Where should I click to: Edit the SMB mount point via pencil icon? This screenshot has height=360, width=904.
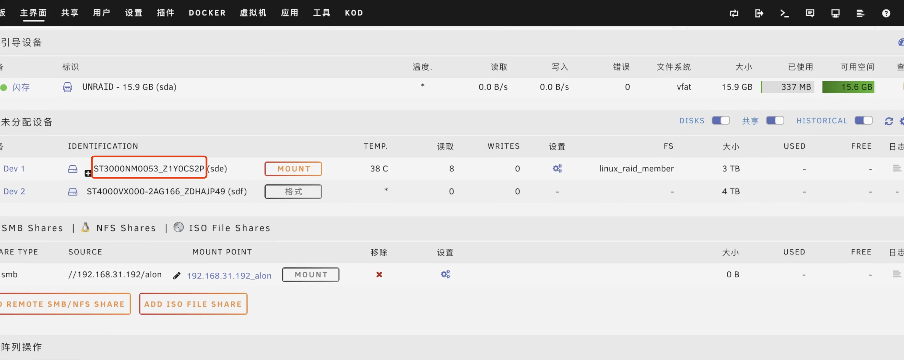(176, 276)
